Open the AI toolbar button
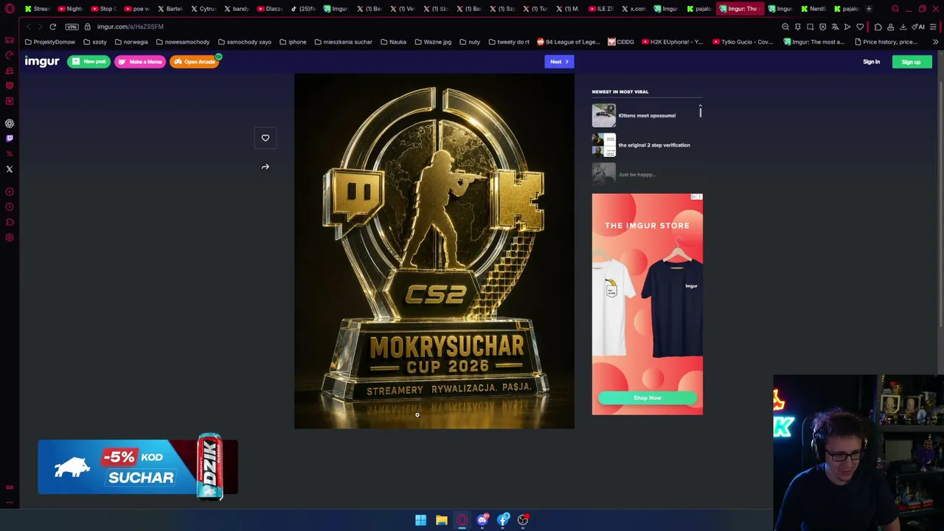 pos(920,27)
